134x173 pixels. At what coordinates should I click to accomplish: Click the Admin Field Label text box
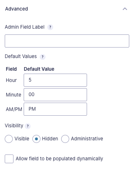(x=67, y=41)
